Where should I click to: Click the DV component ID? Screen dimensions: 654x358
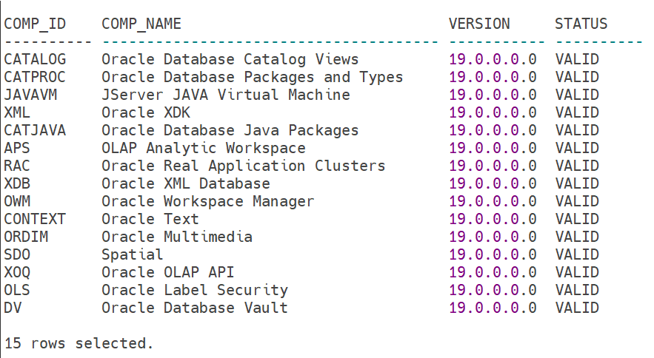(13, 308)
